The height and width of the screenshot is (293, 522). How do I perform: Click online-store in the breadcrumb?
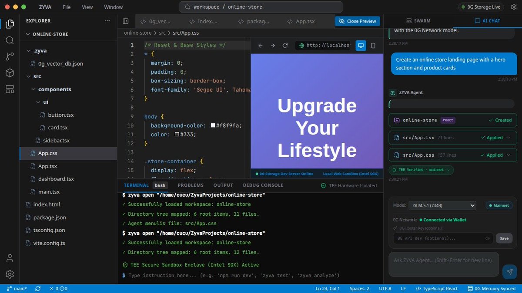(x=137, y=33)
